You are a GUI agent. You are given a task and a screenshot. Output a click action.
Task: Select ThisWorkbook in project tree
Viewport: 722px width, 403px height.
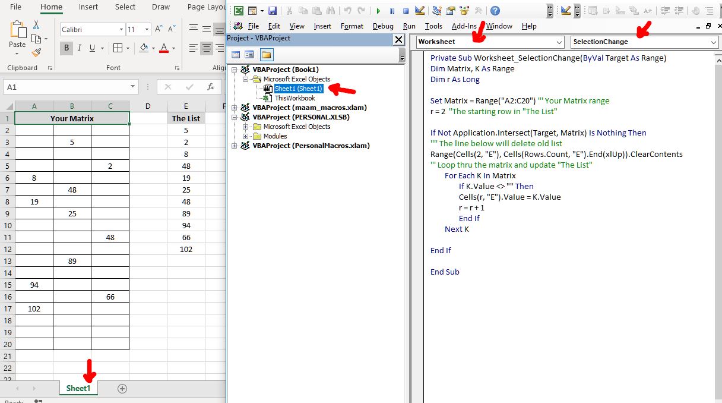295,98
